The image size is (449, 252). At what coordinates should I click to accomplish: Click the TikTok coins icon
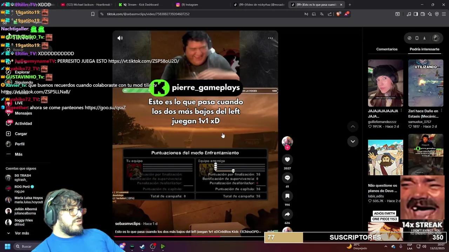pyautogui.click(x=409, y=38)
